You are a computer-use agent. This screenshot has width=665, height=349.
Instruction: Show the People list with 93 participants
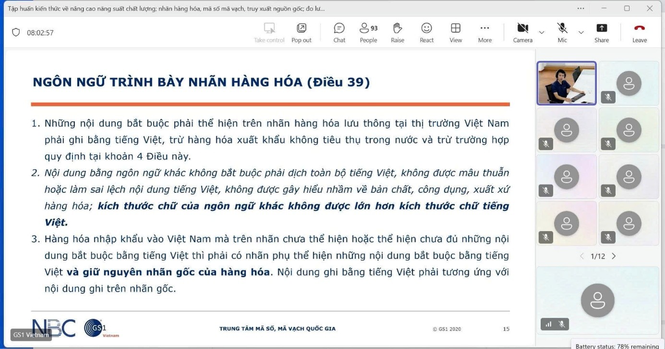tap(368, 33)
